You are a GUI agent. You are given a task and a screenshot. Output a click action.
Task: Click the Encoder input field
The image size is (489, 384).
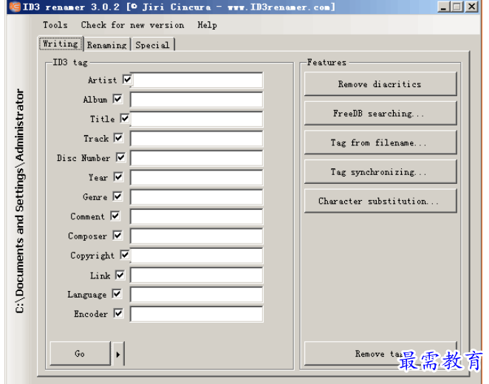pyautogui.click(x=196, y=314)
